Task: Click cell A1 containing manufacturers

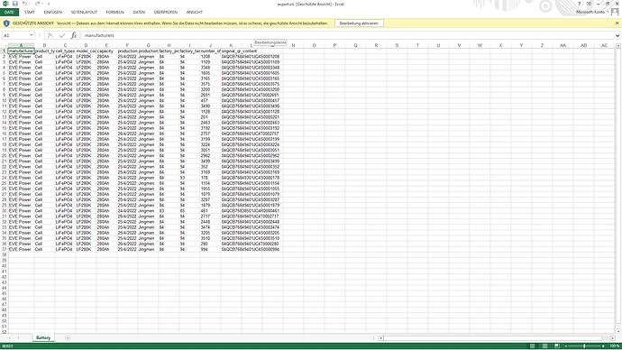Action: coord(21,51)
